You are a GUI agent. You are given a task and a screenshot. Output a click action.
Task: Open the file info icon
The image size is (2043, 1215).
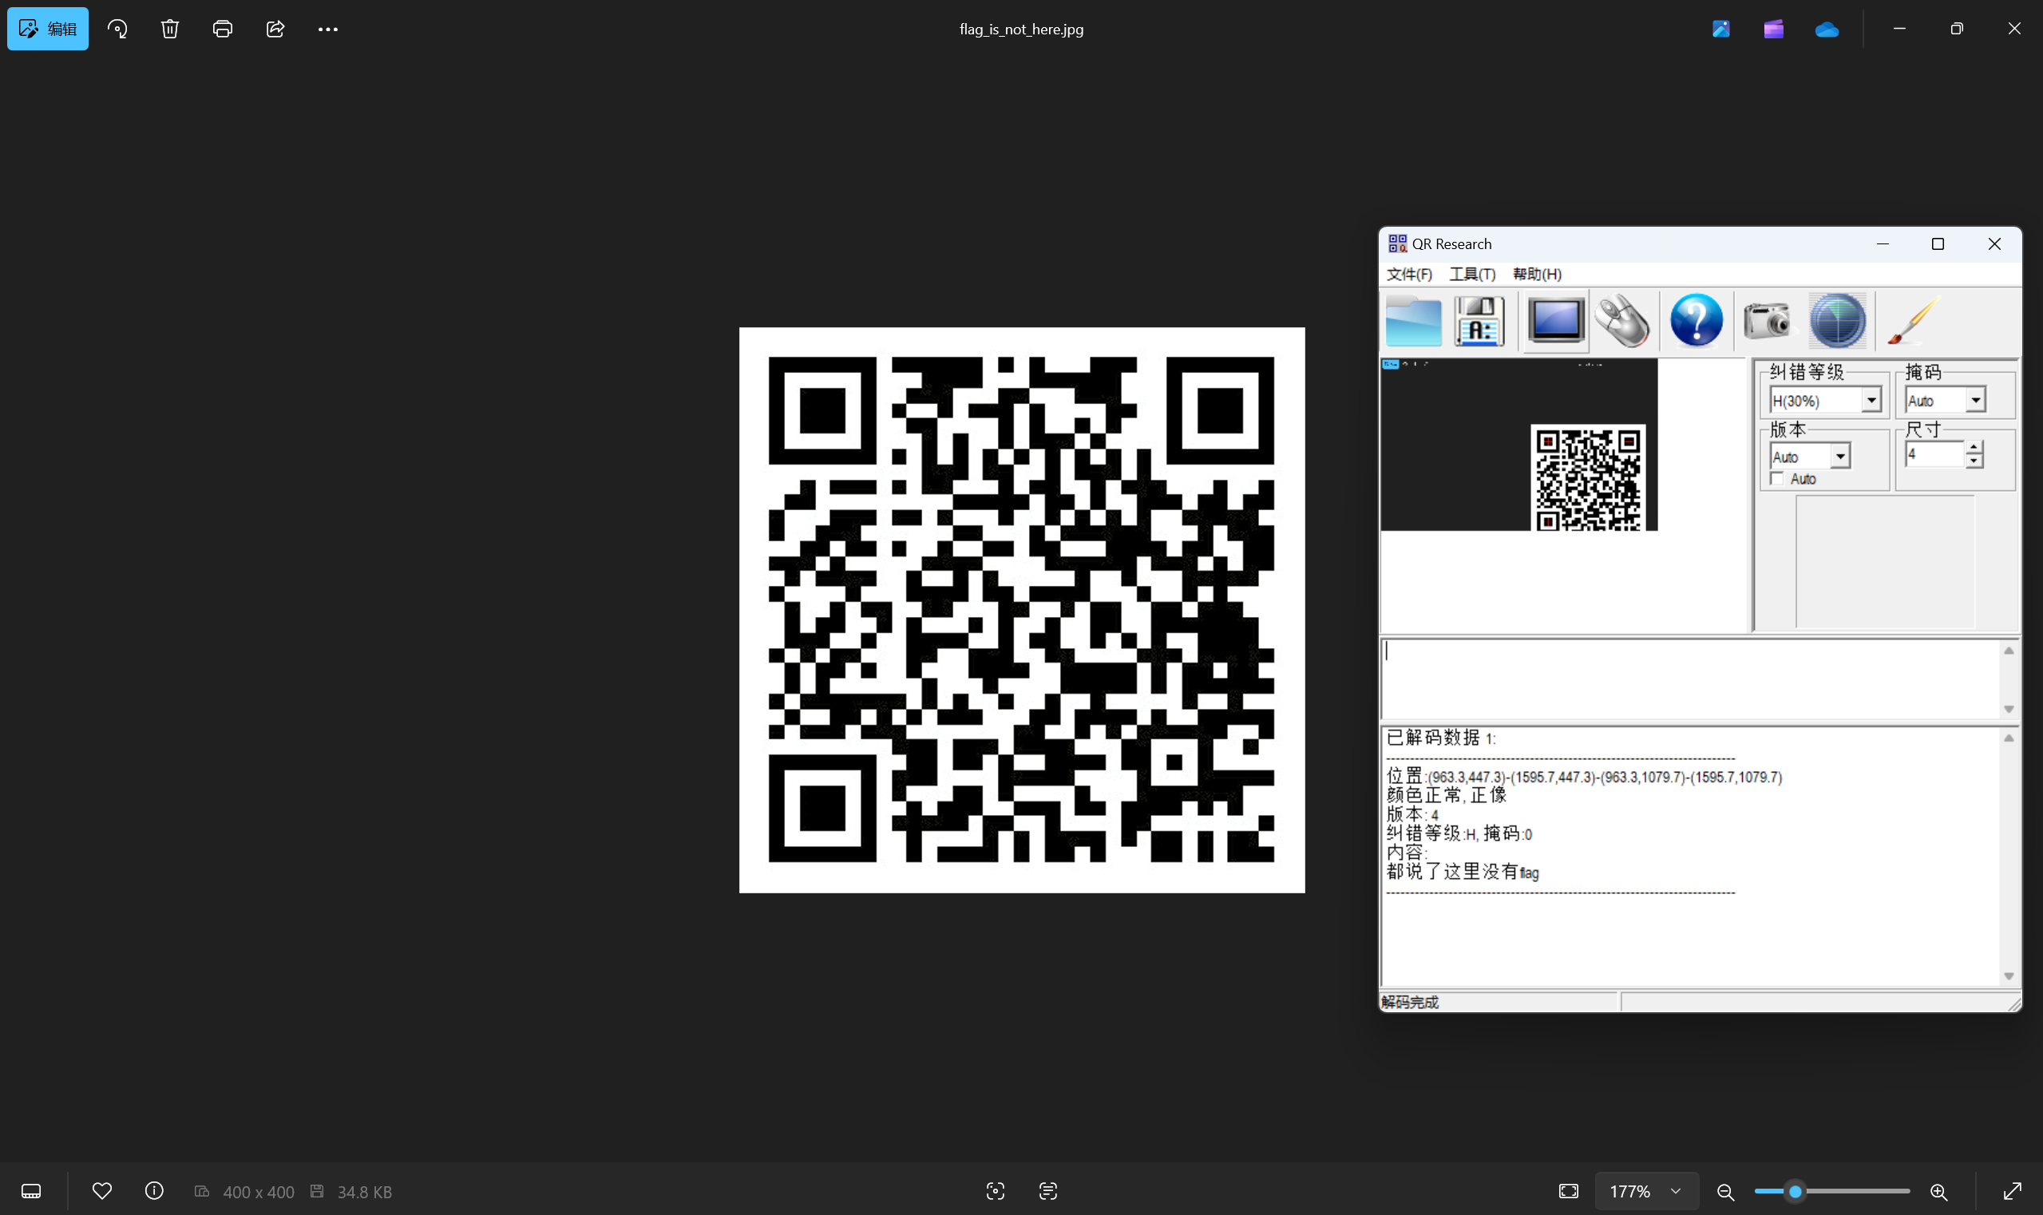154,1190
